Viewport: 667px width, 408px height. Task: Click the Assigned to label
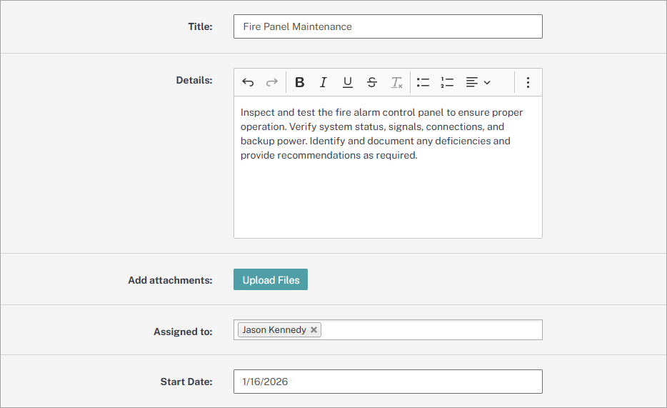click(x=183, y=332)
